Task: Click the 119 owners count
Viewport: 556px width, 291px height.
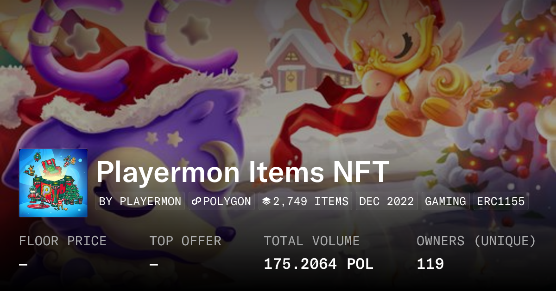Action: point(430,264)
